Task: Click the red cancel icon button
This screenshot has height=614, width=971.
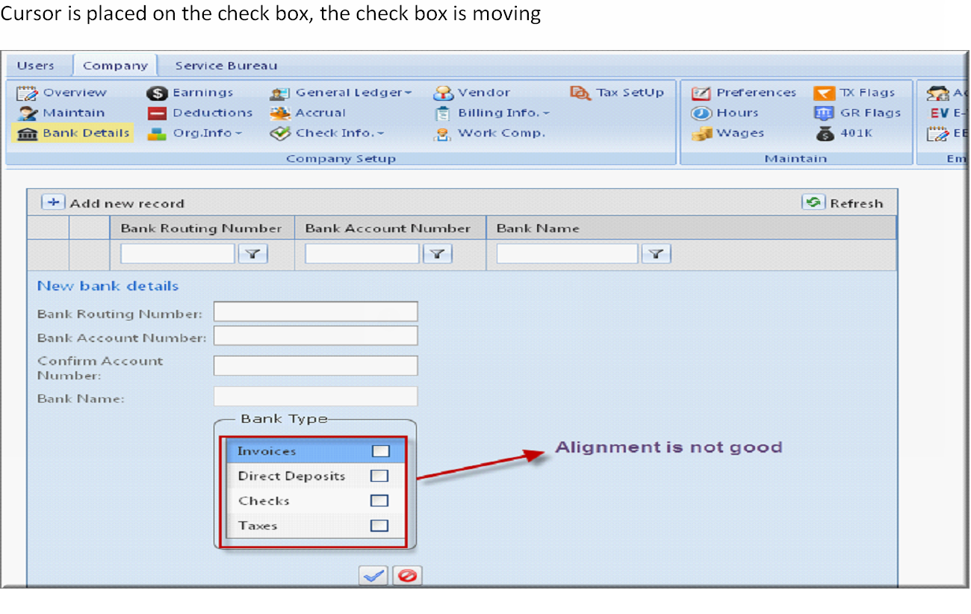Action: [x=408, y=575]
